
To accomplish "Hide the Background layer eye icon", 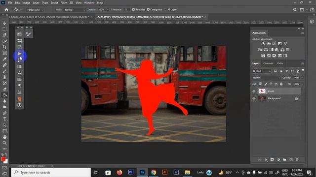I will (254, 98).
